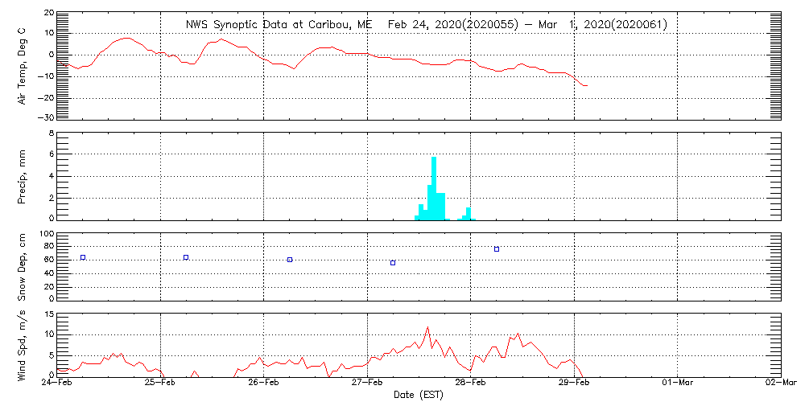Click the -30 label on the air temp axis
805x402 pixels.
[45, 117]
